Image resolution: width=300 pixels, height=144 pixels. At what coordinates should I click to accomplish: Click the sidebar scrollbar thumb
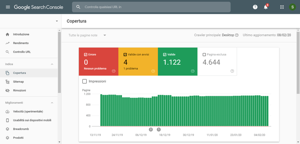(x=59, y=62)
